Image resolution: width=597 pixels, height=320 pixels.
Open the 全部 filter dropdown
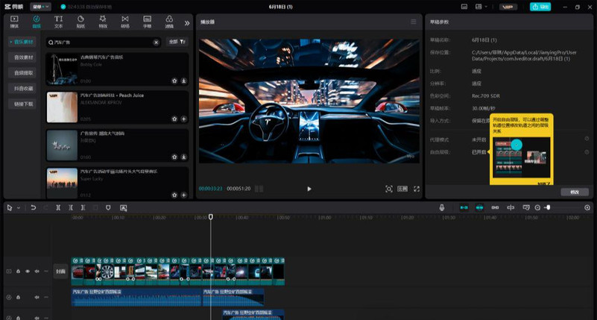pyautogui.click(x=177, y=42)
